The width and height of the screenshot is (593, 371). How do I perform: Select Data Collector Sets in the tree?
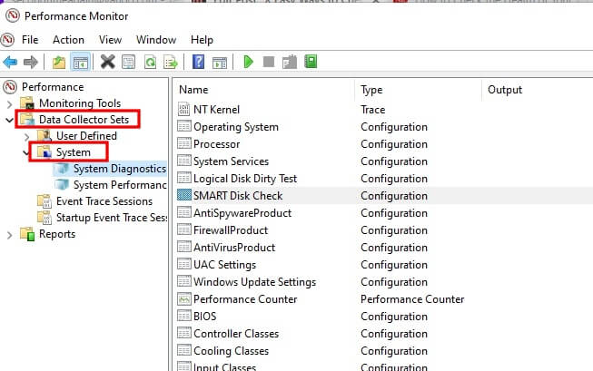84,120
